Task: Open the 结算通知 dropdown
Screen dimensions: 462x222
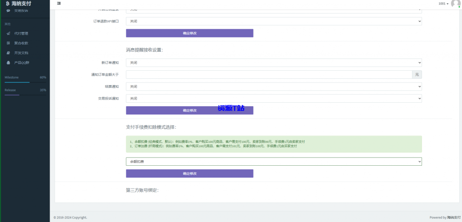Action: [x=274, y=86]
